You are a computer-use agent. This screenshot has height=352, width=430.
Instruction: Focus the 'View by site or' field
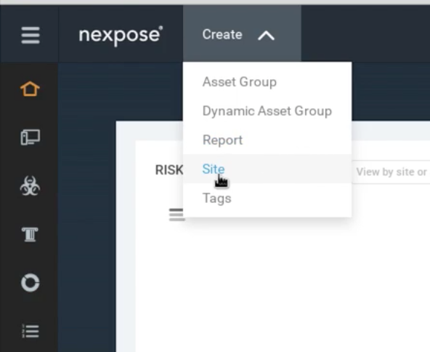391,172
